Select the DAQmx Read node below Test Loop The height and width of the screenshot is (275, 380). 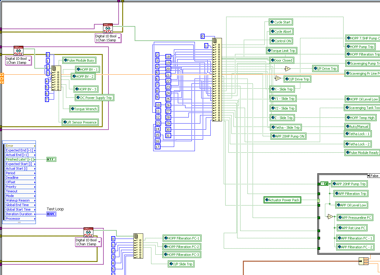(x=88, y=232)
